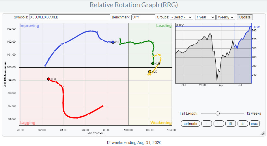The image size is (267, 146).
Task: Select the XLU red data point marker
Action: pos(48,79)
